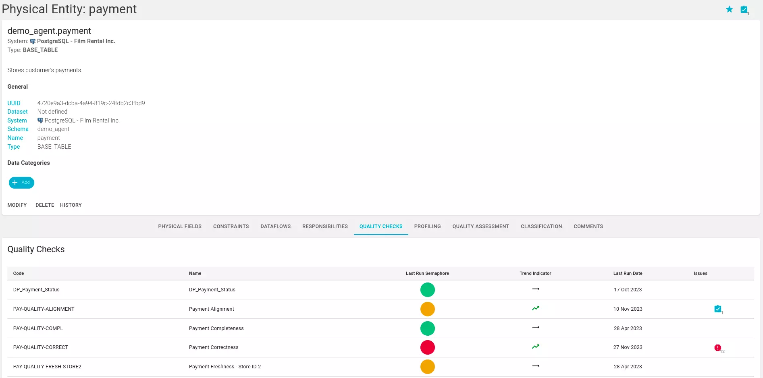Click the Schema field label
This screenshot has width=763, height=378.
click(18, 129)
